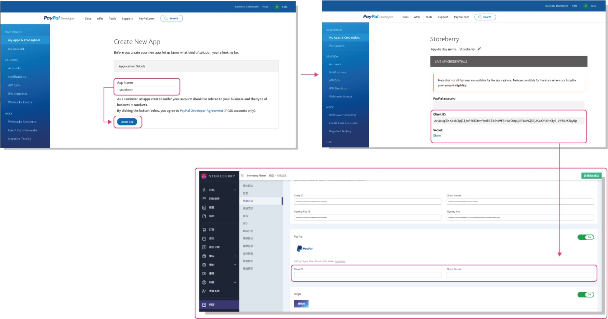
Task: Click the Detail here link under PayPal
Action: tap(340, 261)
